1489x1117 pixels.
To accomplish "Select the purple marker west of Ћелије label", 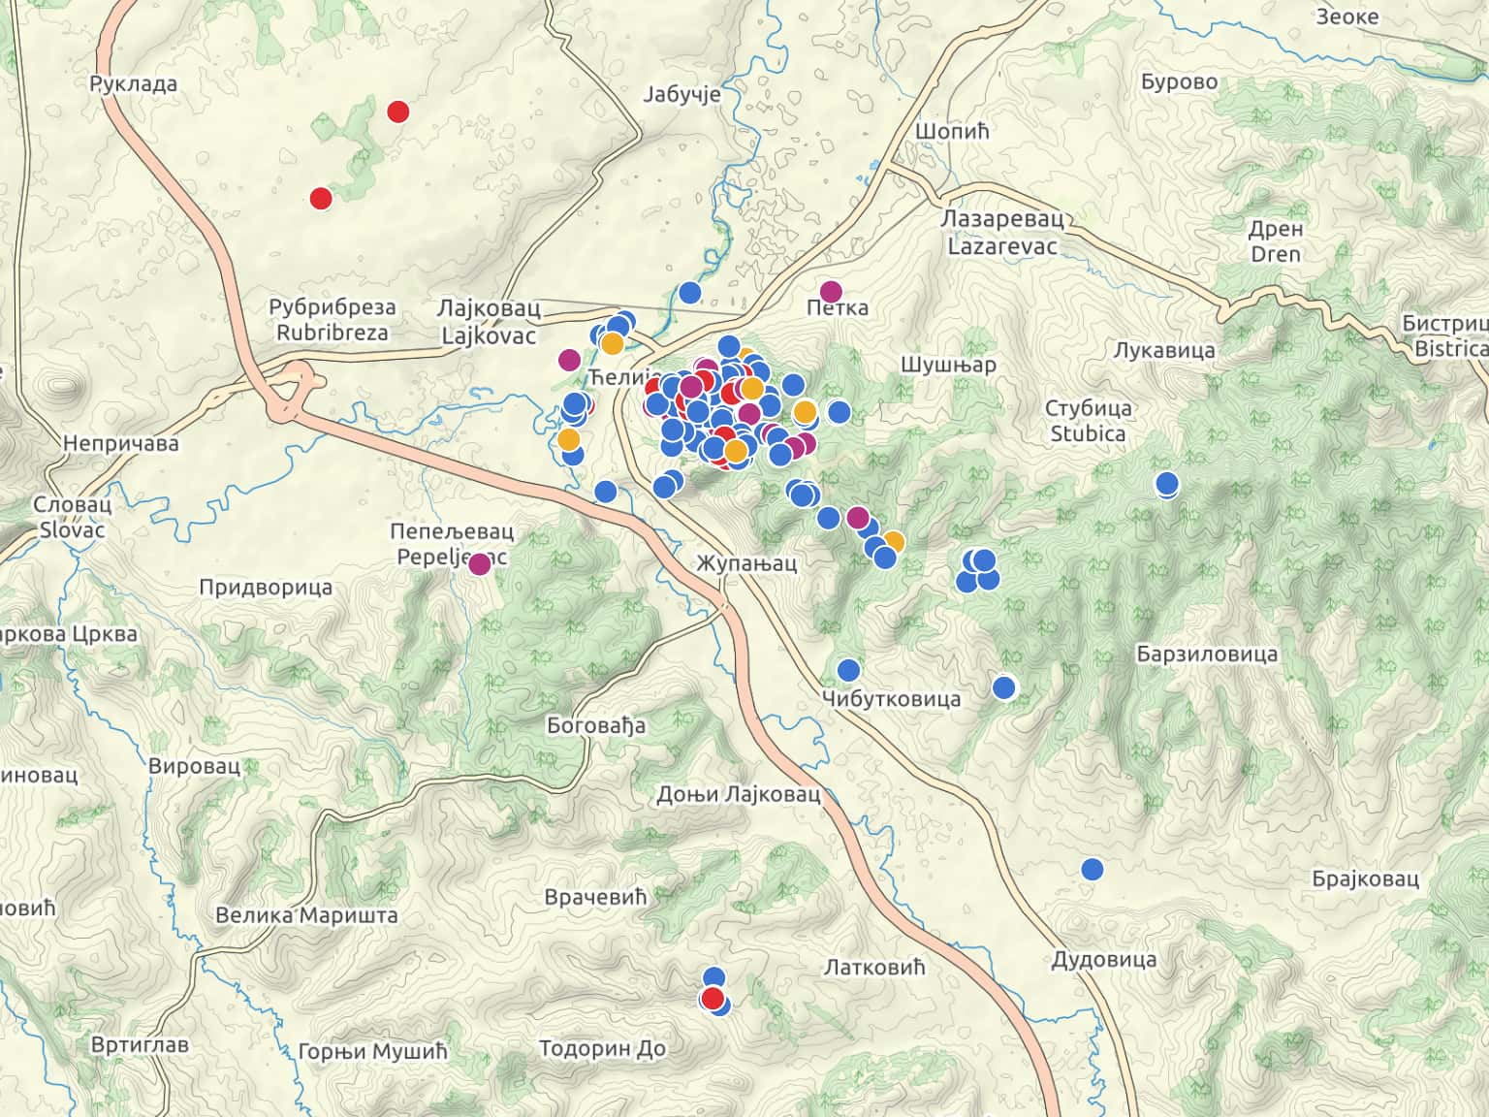I will (569, 361).
